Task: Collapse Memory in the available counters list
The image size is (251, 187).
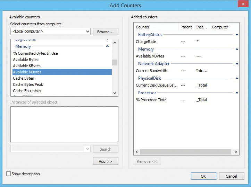Action: 107,46
